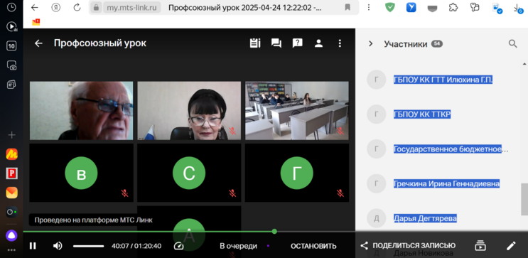Image resolution: width=528 pixels, height=258 pixels.
Task: Change playback speed gauge icon
Action: 178,246
